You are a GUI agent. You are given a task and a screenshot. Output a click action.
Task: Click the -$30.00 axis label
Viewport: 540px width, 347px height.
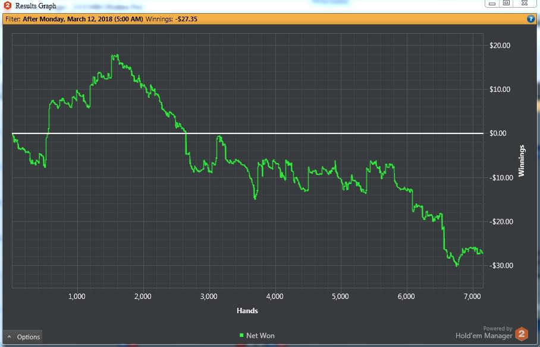pos(501,266)
